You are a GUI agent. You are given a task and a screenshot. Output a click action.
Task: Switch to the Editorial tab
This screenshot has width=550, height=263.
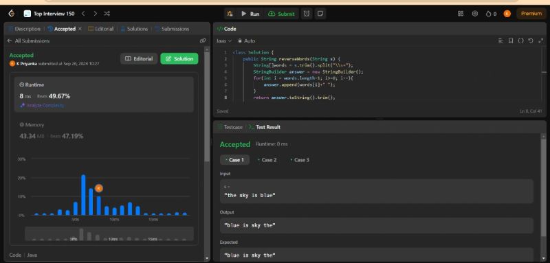coord(100,29)
